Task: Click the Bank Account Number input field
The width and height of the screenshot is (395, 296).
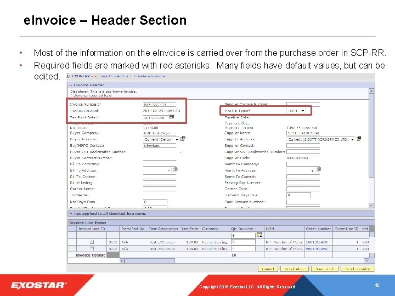Action: 303,202
